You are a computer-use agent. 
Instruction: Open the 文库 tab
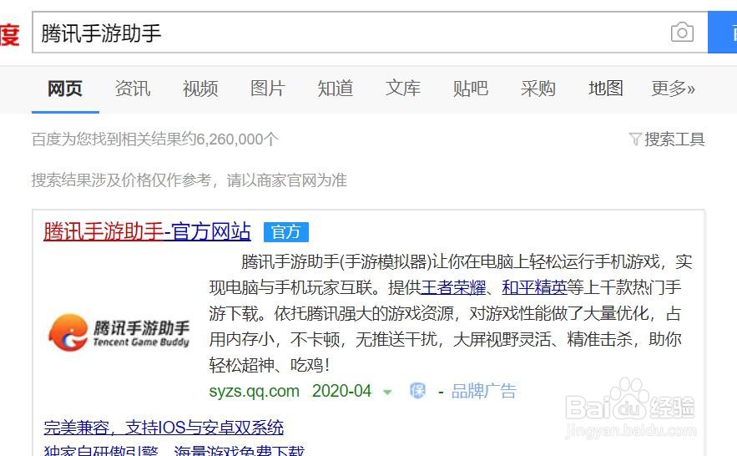click(403, 89)
